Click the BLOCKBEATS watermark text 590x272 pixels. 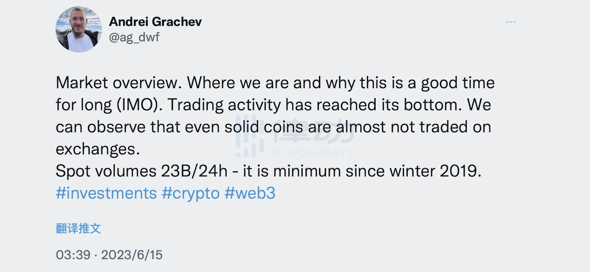tap(312, 153)
